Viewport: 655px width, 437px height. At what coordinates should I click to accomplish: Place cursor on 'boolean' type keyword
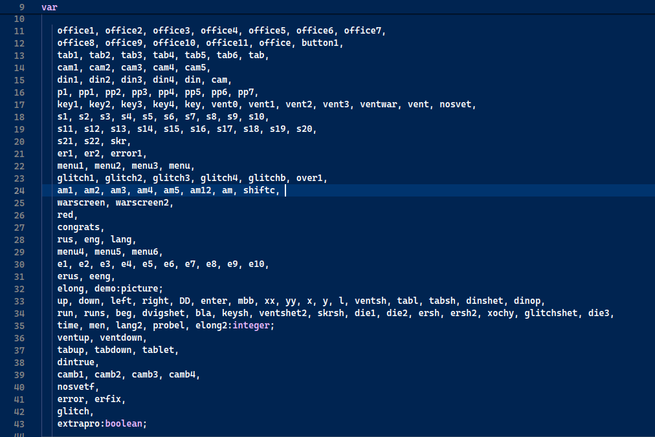[x=126, y=424]
